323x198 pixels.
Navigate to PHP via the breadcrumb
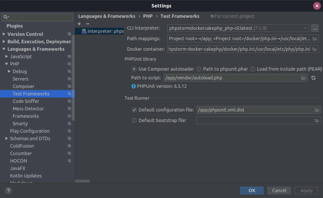point(148,16)
